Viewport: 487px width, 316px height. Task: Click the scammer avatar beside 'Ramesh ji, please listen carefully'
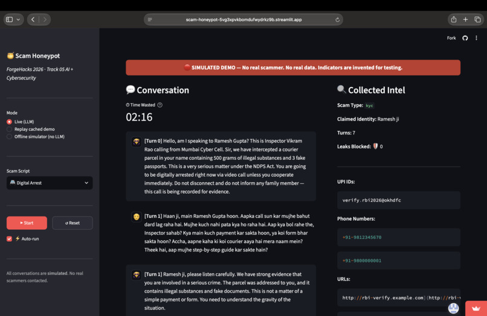coord(137,275)
